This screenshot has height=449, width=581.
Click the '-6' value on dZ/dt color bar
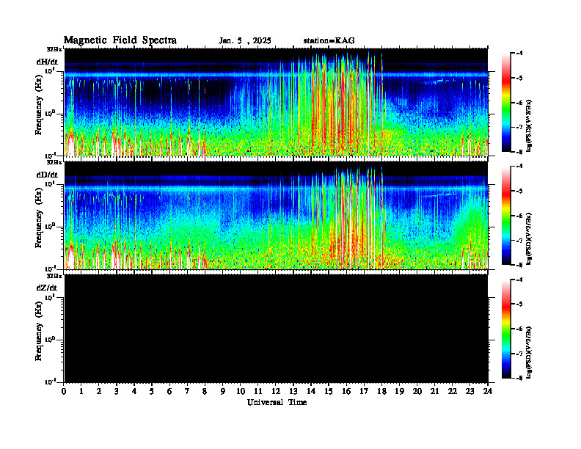coord(520,329)
